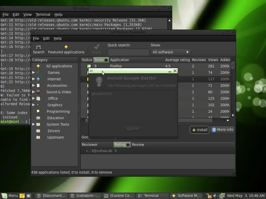Click the grayed Apply checkmark icon
Viewport: 266px width, 199px height.
tap(97, 47)
